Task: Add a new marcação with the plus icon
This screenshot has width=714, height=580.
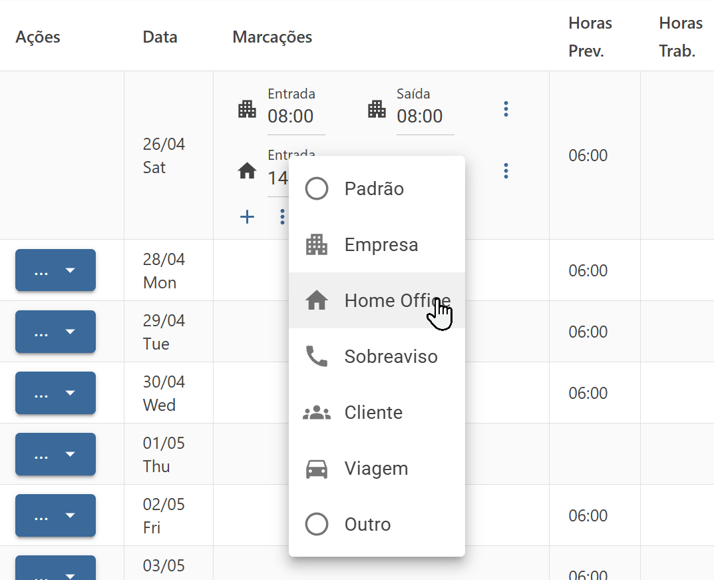Action: (x=248, y=217)
